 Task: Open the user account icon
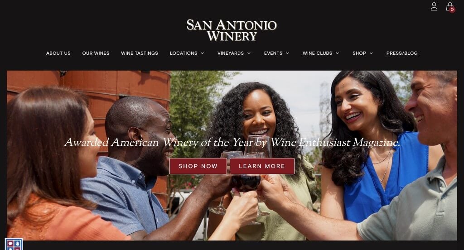(x=434, y=6)
